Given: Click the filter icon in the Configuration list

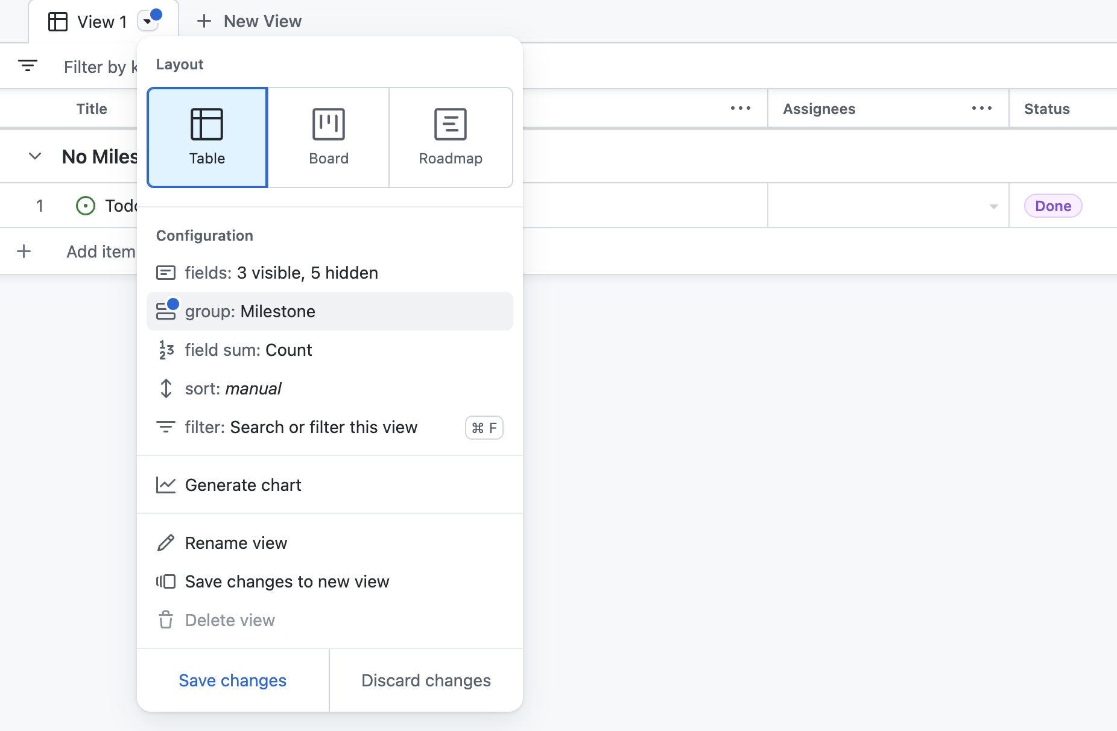Looking at the screenshot, I should click(166, 427).
